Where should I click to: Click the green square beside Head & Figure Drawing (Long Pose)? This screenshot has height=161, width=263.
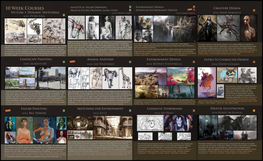point(130,10)
